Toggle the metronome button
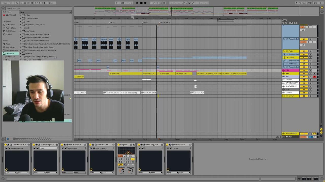This screenshot has width=325, height=182. pos(44,3)
